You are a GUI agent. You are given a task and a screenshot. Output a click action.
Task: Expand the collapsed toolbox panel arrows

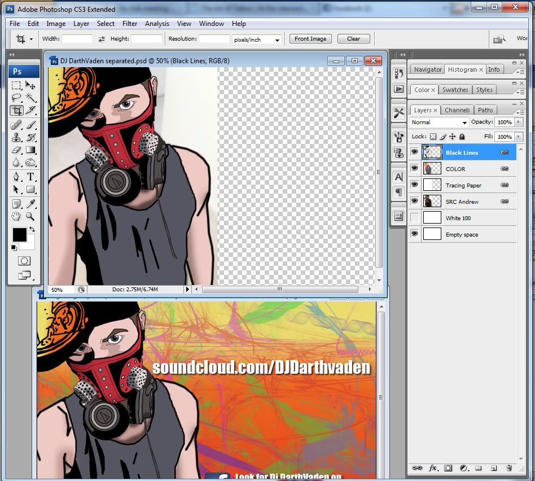[12, 55]
